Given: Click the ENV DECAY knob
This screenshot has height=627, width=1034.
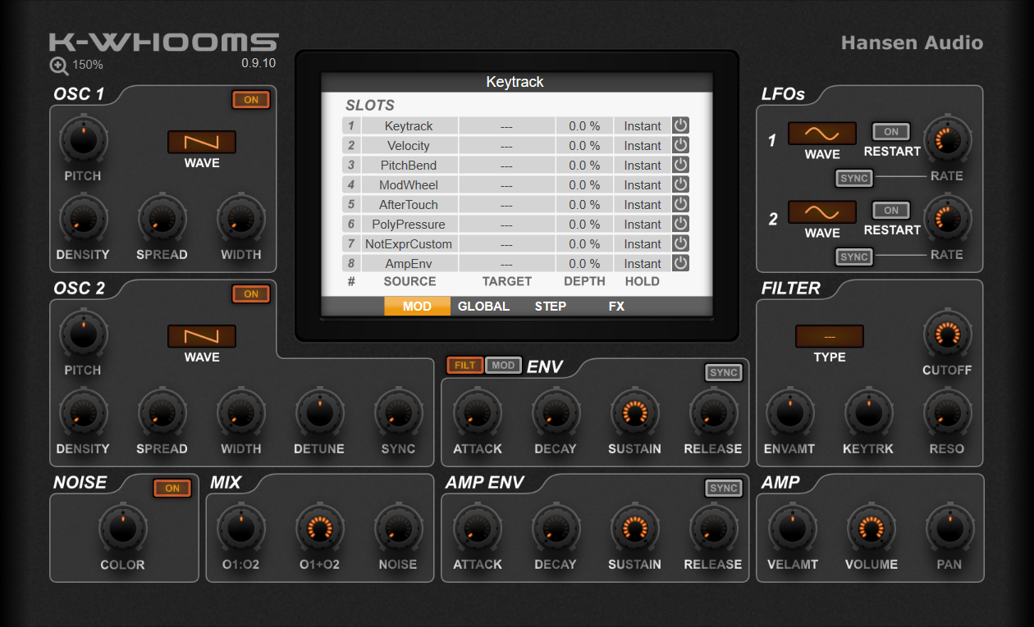Looking at the screenshot, I should (556, 413).
